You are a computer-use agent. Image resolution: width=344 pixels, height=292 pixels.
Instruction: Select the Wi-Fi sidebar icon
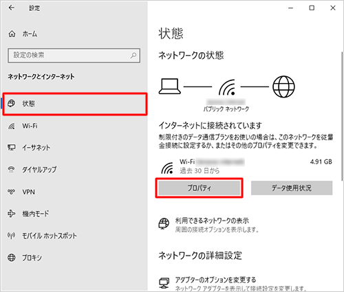12,126
